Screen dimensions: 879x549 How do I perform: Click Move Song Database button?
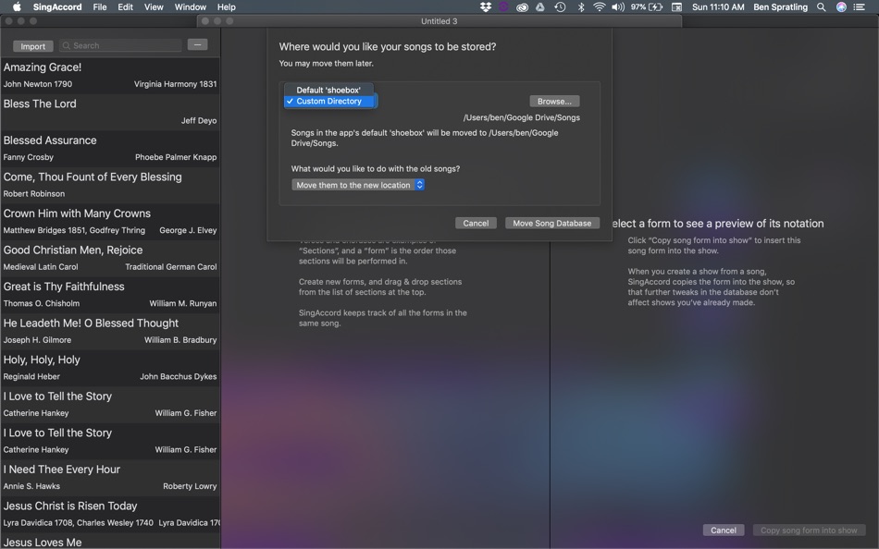tap(552, 223)
